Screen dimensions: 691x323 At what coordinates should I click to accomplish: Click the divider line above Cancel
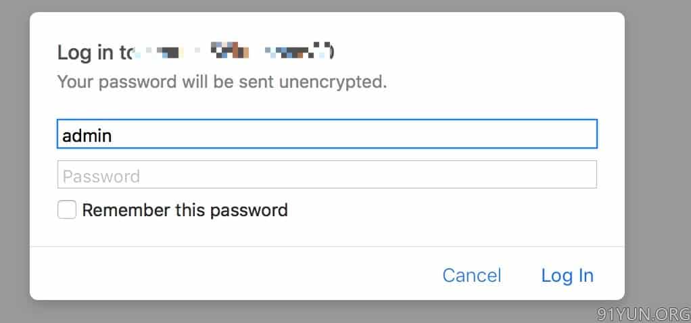coord(327,247)
